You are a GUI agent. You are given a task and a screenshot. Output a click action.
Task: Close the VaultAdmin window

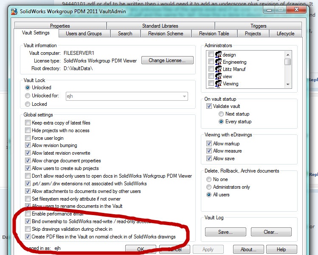[x=296, y=9]
